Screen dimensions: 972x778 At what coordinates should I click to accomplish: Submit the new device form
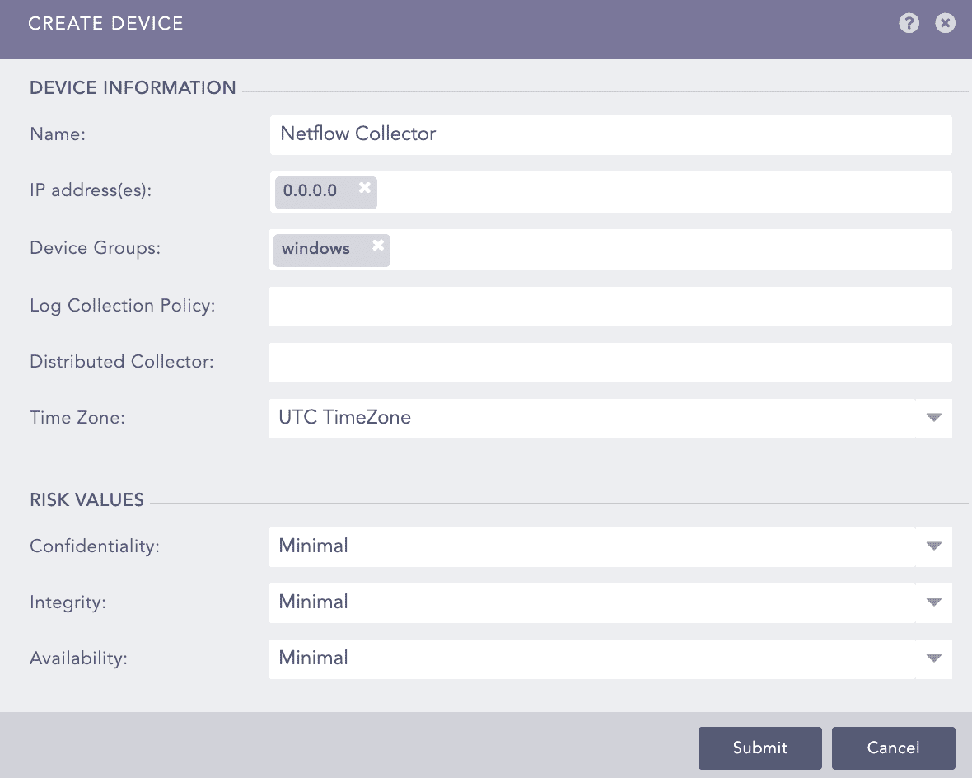point(759,748)
